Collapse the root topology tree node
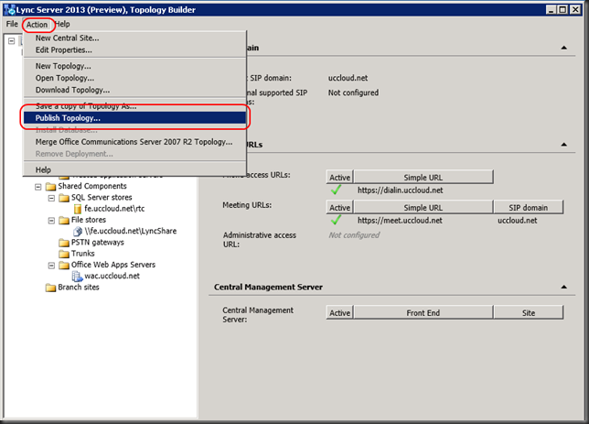The width and height of the screenshot is (589, 424). (12, 40)
